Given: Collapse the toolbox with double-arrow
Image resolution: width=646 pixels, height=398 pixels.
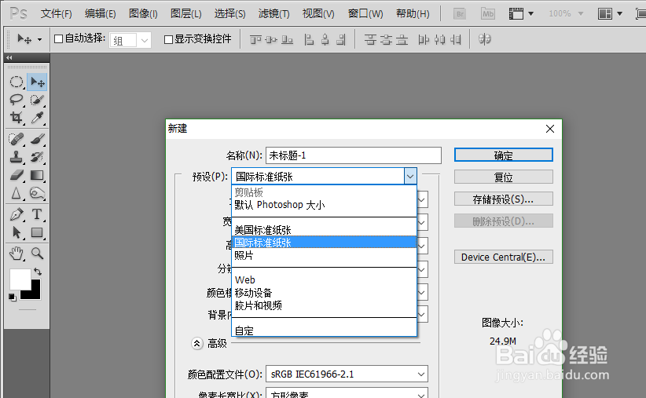Looking at the screenshot, I should (9, 57).
